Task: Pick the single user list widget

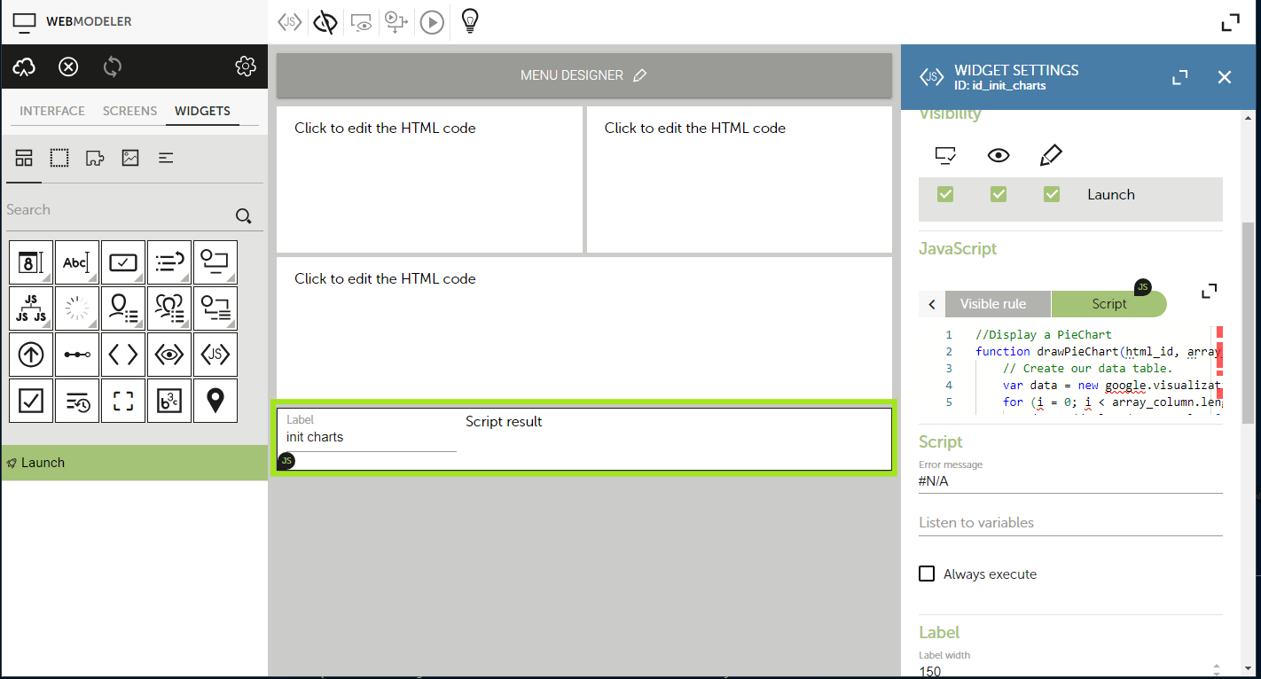Action: point(123,308)
